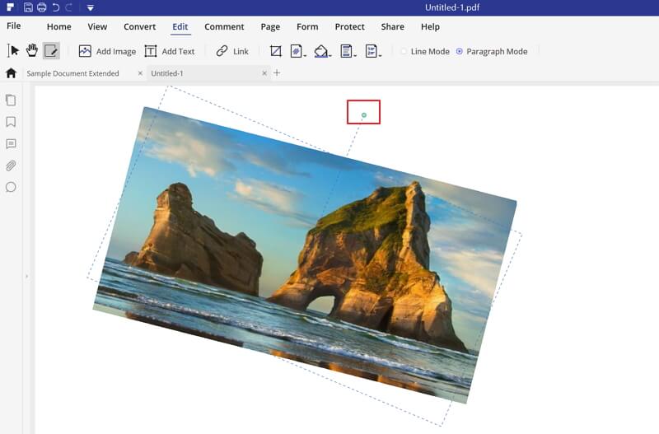
Task: Open a new tab with plus button
Action: pyautogui.click(x=277, y=72)
